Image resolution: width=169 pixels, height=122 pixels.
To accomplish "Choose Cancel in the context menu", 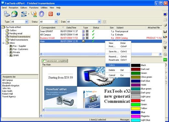I will point(118,75).
